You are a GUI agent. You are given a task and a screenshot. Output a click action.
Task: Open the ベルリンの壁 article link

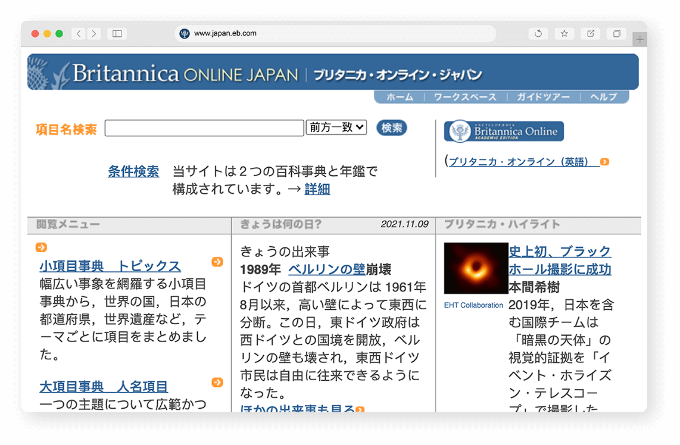tap(326, 269)
